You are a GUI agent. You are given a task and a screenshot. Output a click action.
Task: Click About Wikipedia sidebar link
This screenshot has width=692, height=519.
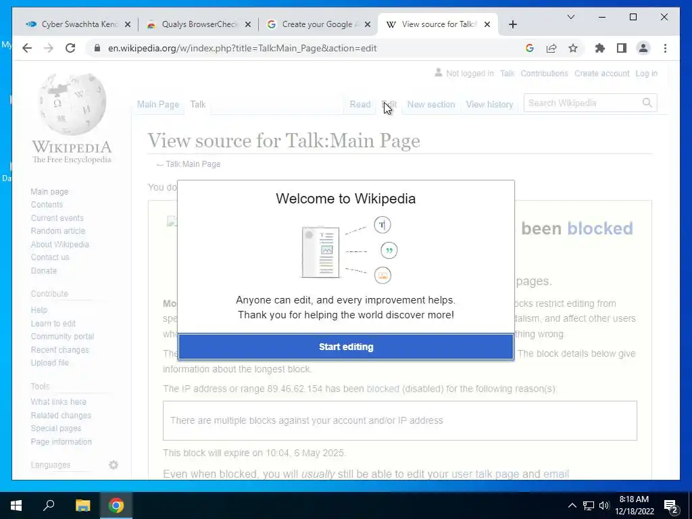tap(59, 244)
